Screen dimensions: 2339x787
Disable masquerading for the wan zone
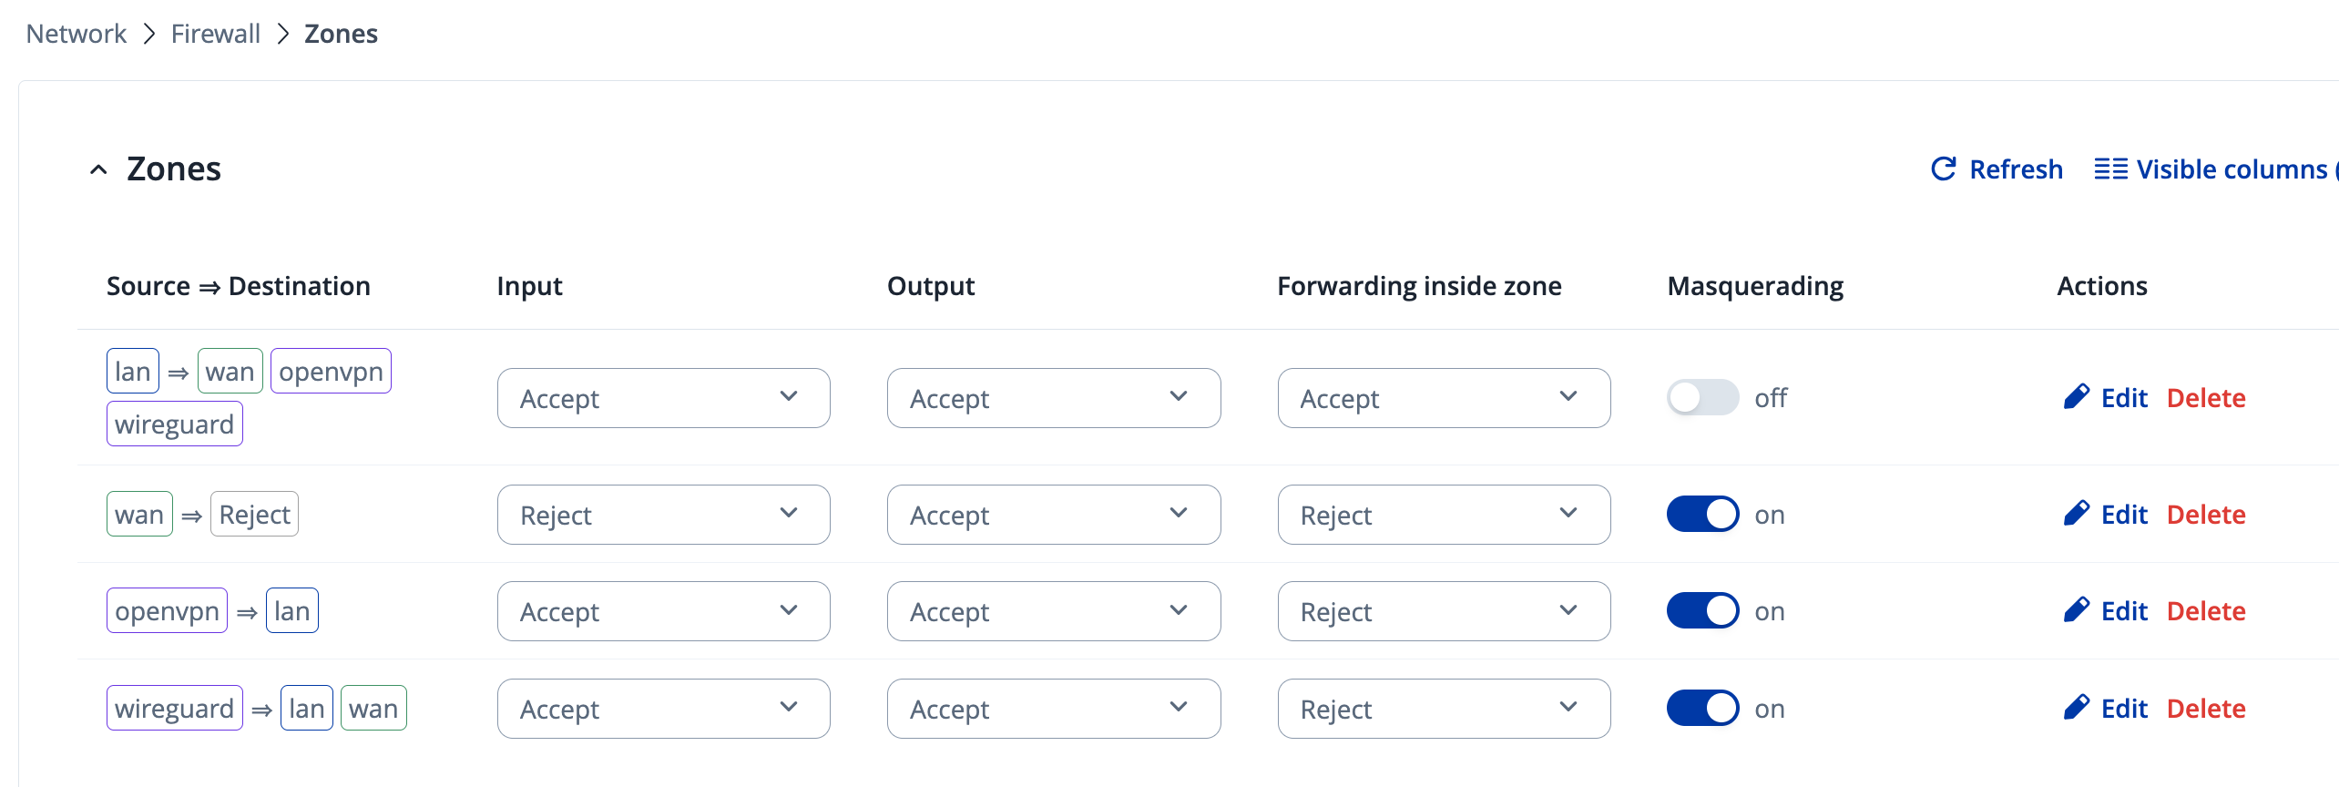click(x=1702, y=514)
